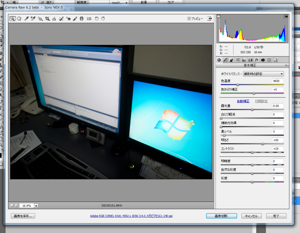The image size is (300, 233).
Task: Open the zoom level dropdown arrow
Action: tap(36, 205)
